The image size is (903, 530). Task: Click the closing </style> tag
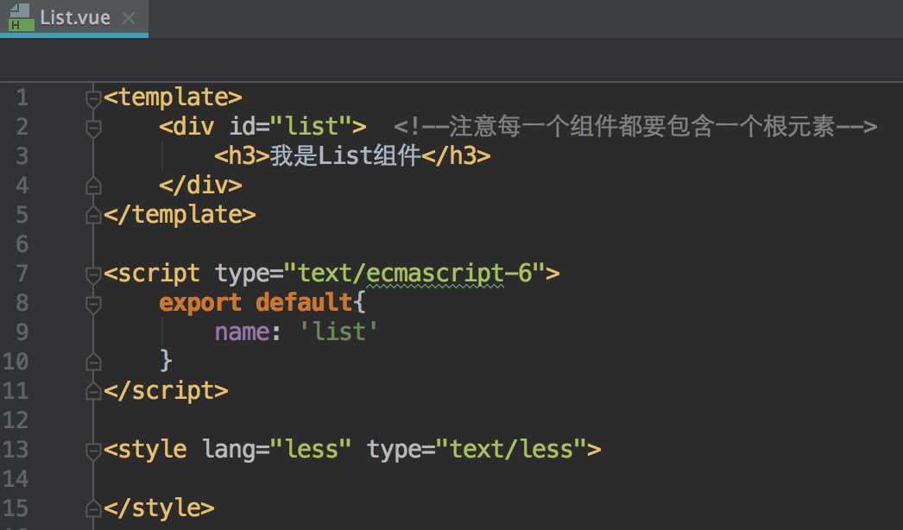(159, 508)
